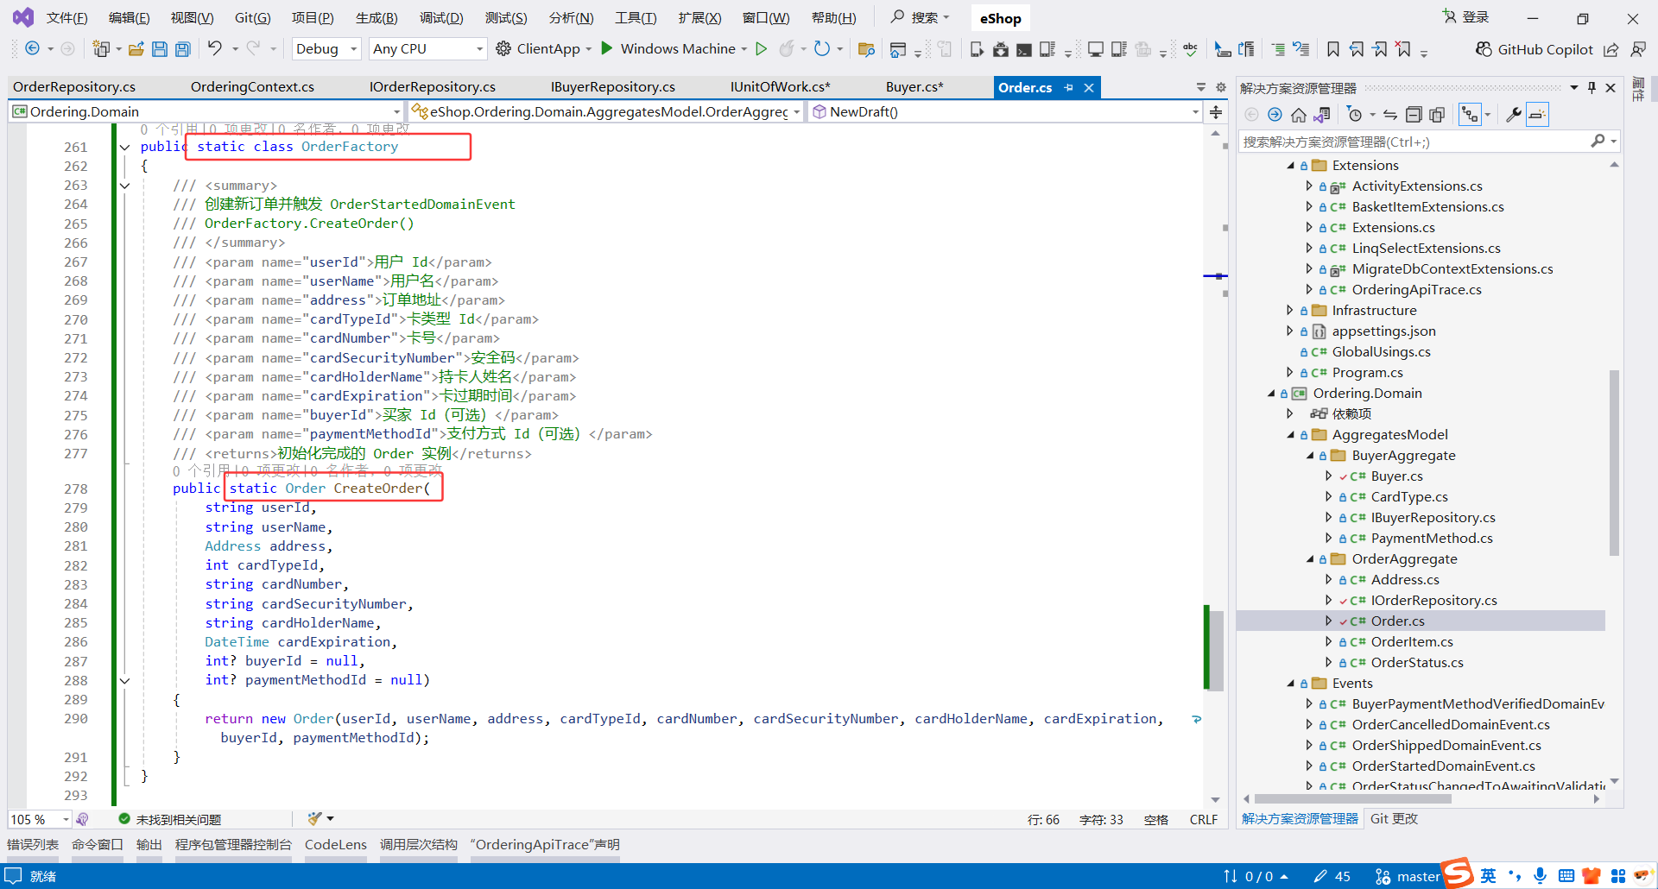Click the master branch in status bar
Image resolution: width=1658 pixels, height=889 pixels.
tap(1408, 876)
